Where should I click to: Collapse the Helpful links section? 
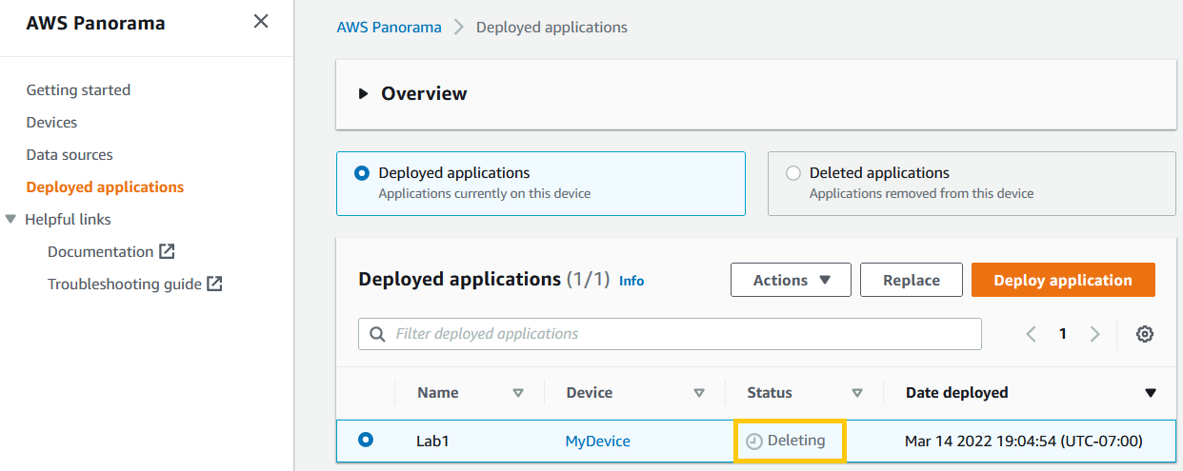11,219
